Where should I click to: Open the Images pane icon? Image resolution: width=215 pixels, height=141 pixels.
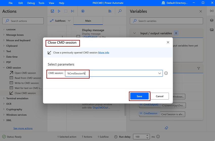[211, 30]
